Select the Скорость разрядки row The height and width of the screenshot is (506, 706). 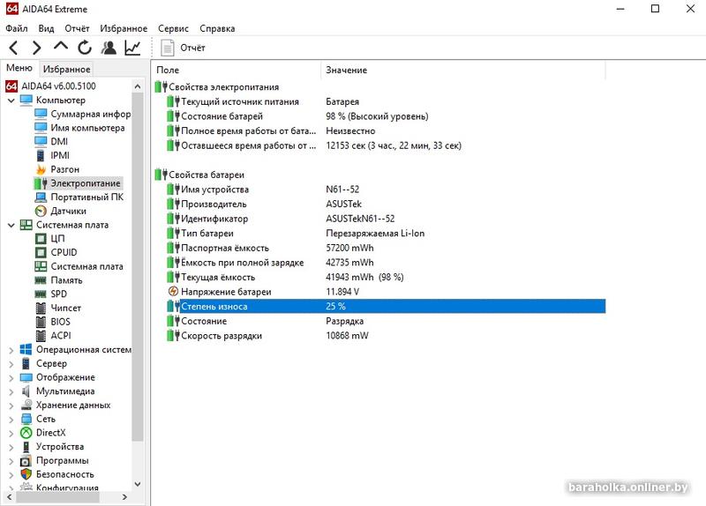coord(386,336)
